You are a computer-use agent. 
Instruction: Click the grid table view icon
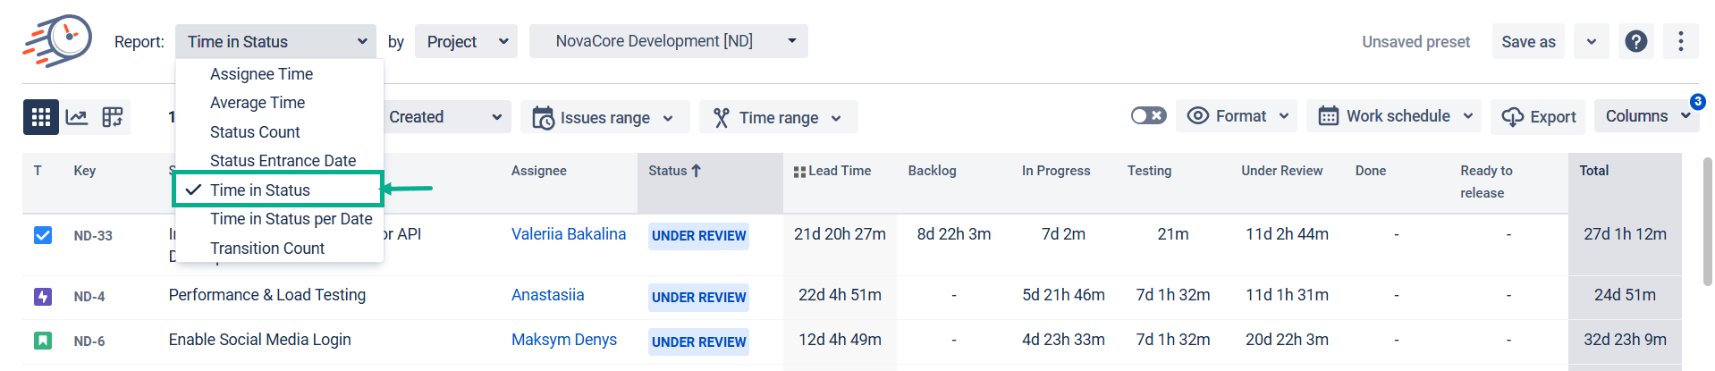point(41,117)
